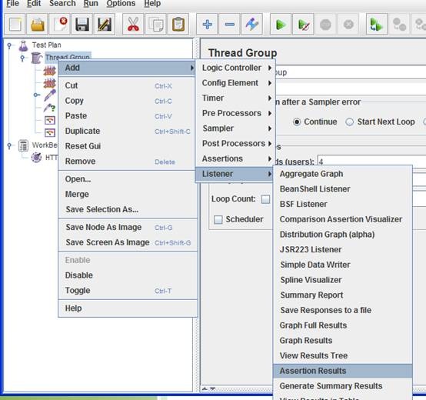
Task: Click the Close test plan toolbar icon
Action: click(x=60, y=25)
